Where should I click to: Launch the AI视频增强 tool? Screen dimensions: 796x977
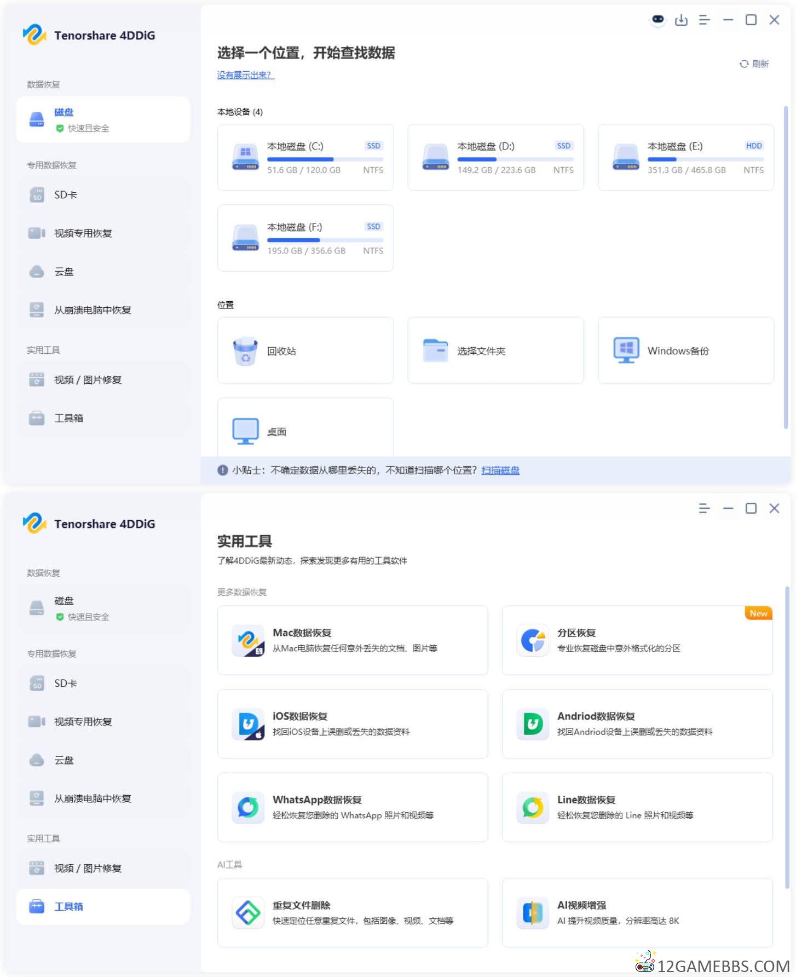click(637, 912)
